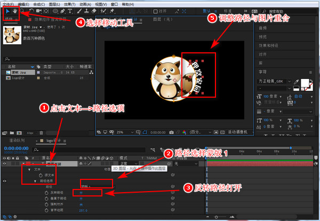Open the 图层(L) menu
This screenshot has width=320, height=221.
(x=54, y=4)
